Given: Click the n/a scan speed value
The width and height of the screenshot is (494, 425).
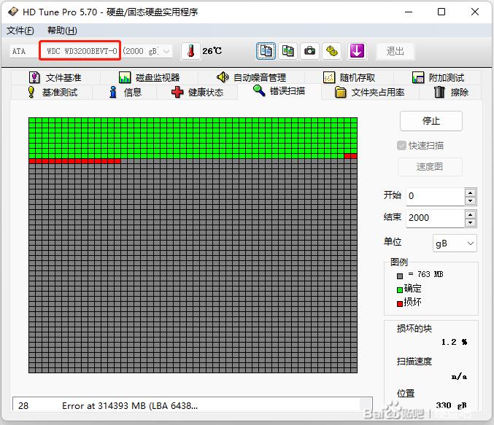Looking at the screenshot, I should 459,376.
